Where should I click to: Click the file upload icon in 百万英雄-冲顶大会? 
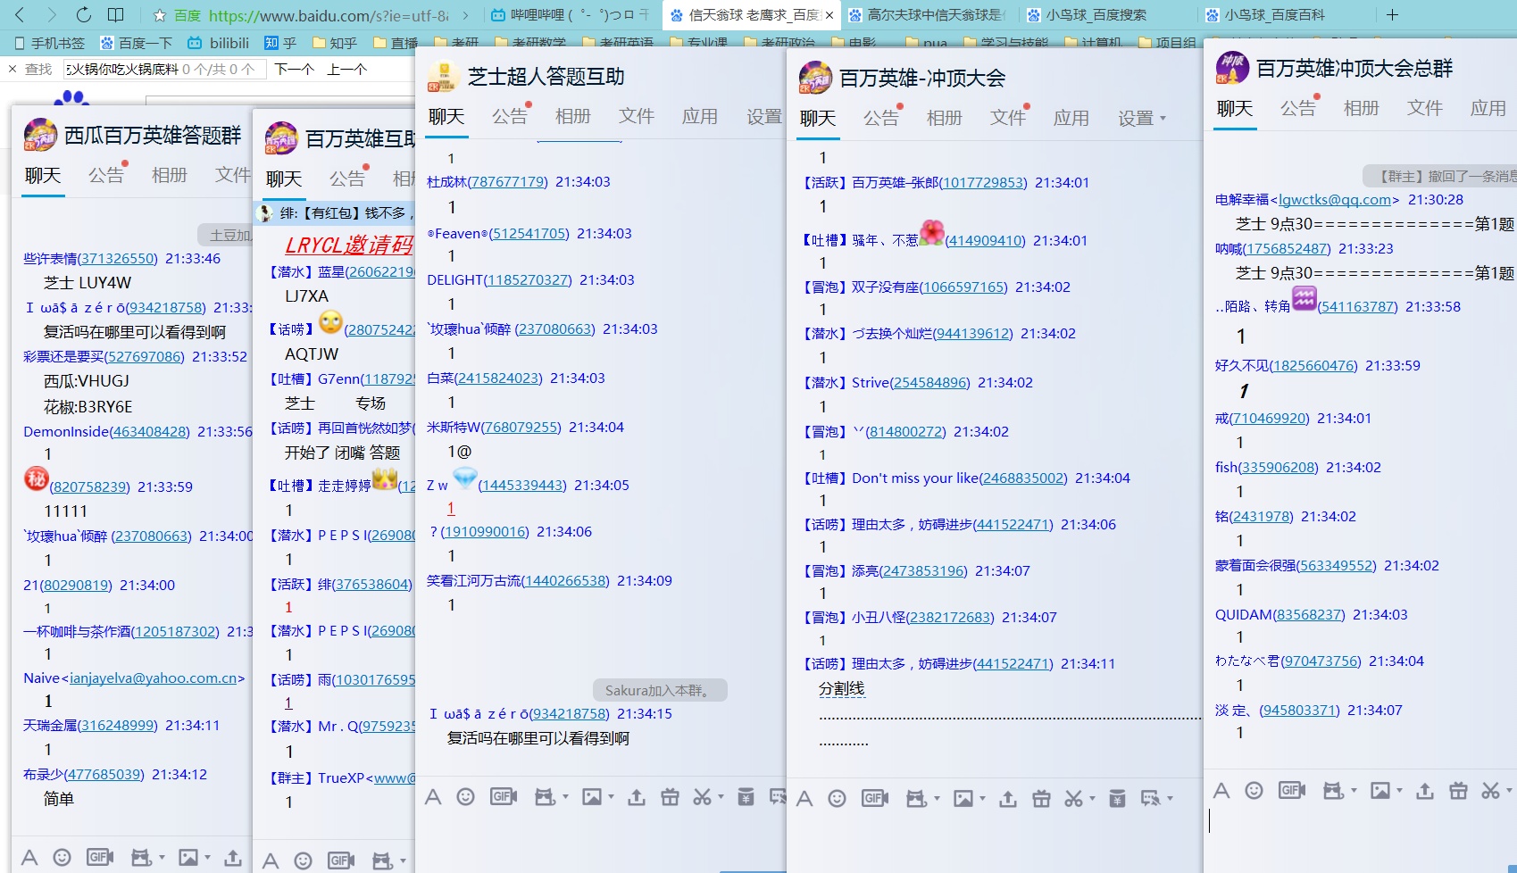(x=1008, y=799)
